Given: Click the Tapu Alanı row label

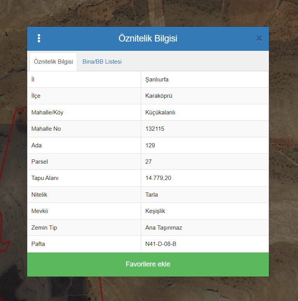Looking at the screenshot, I should [45, 178].
